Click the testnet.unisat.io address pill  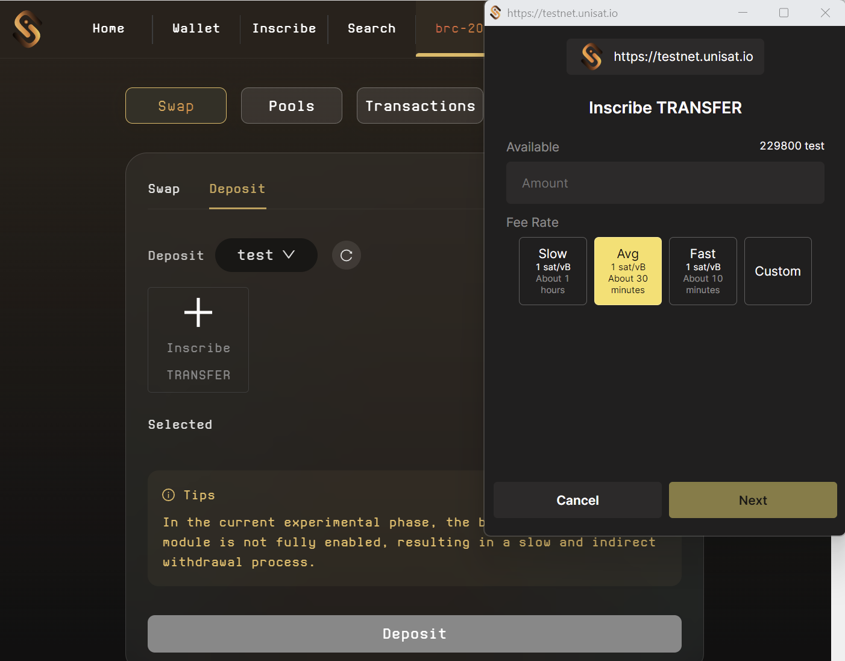click(x=665, y=57)
